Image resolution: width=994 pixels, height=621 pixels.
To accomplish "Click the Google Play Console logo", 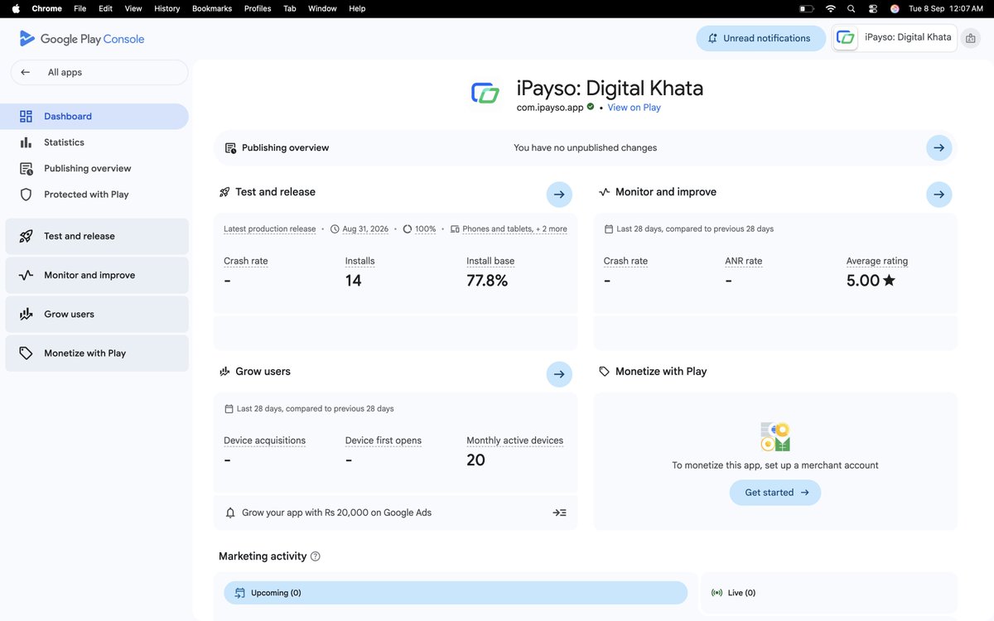I will tap(81, 39).
